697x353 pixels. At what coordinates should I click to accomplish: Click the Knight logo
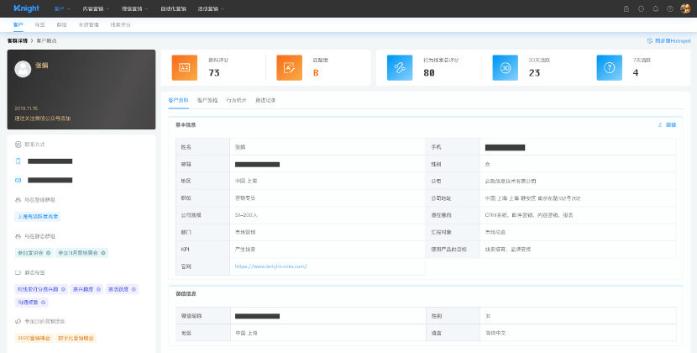point(27,8)
